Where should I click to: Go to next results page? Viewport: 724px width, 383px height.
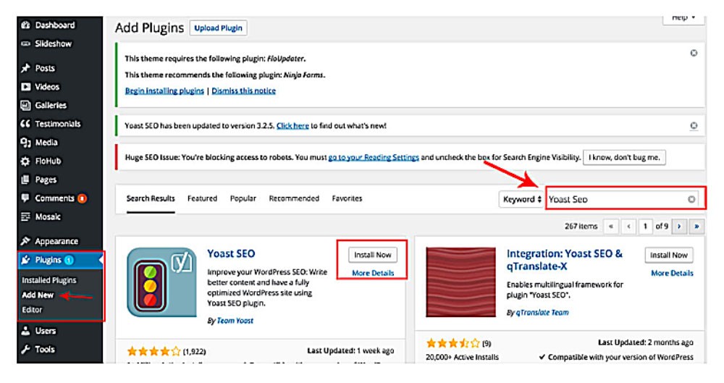tap(679, 227)
